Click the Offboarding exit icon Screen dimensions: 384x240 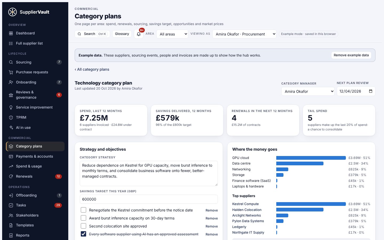[x=11, y=195]
